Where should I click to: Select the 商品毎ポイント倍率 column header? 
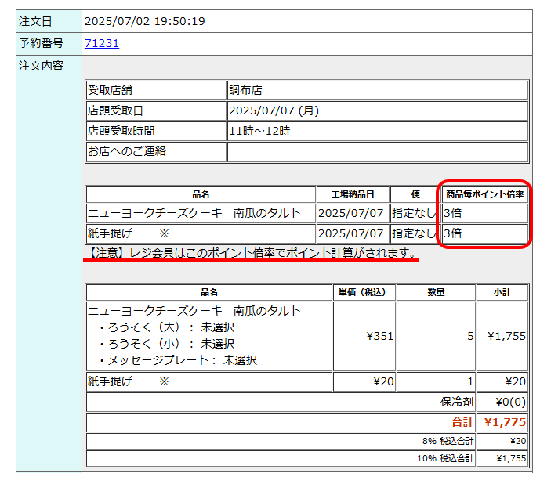[484, 194]
